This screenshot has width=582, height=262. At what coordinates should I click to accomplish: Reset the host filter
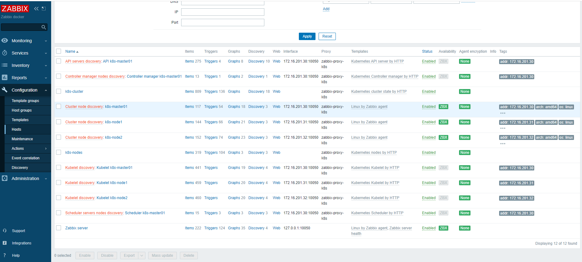327,36
